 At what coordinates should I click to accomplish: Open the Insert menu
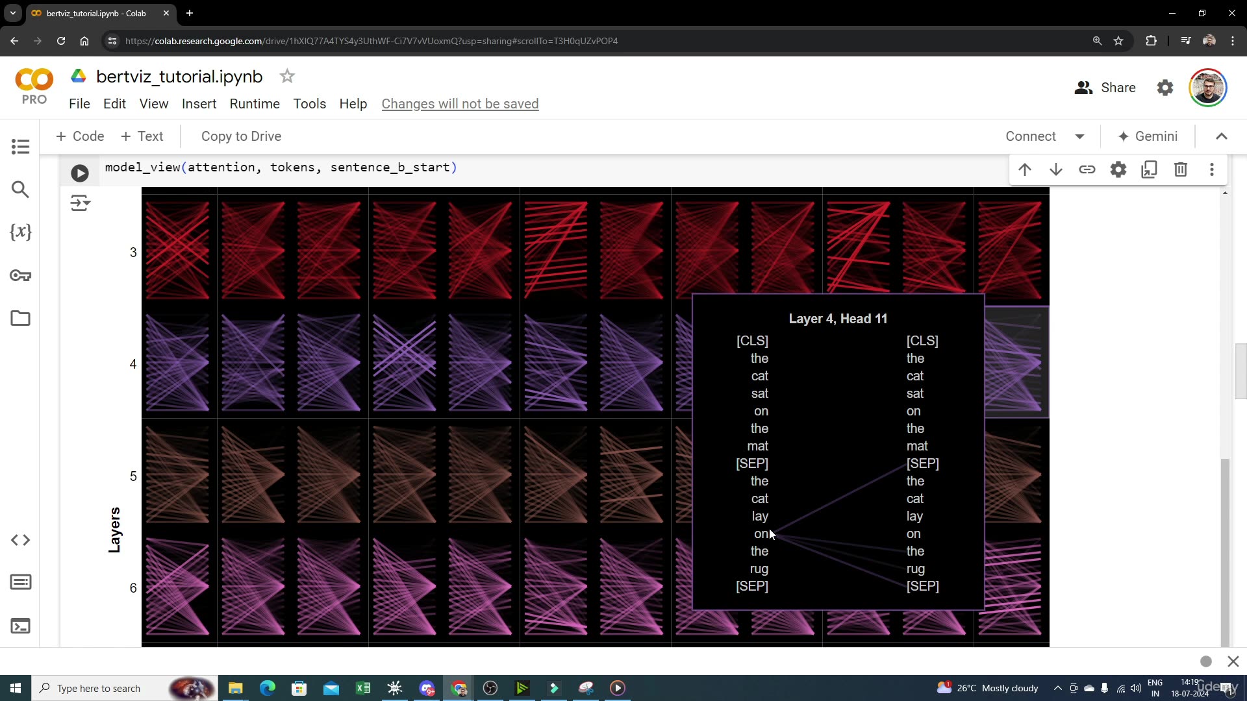[199, 104]
